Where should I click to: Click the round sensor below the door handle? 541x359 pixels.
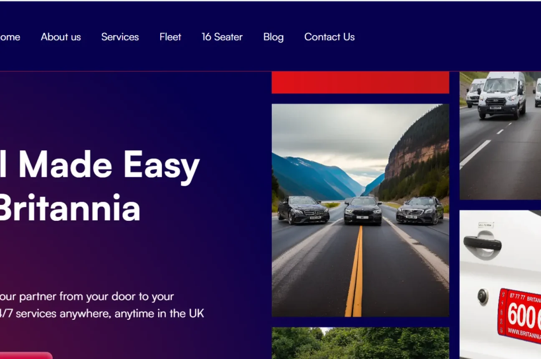point(483,296)
